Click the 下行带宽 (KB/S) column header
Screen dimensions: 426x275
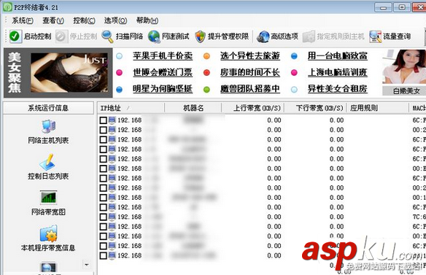pos(315,108)
